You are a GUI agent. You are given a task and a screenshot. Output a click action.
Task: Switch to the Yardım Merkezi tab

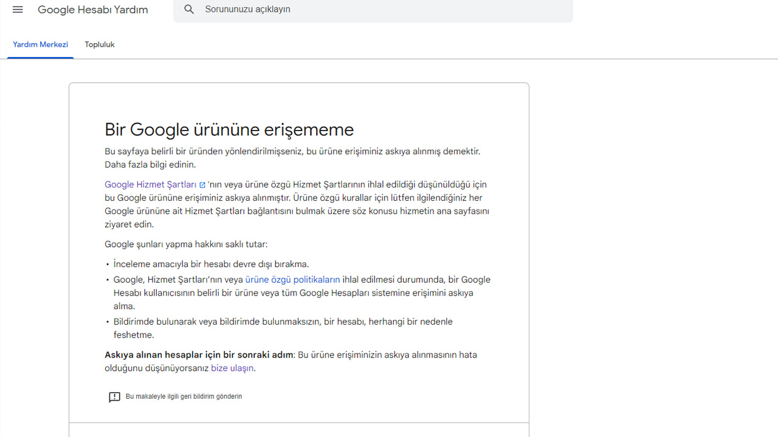click(40, 45)
